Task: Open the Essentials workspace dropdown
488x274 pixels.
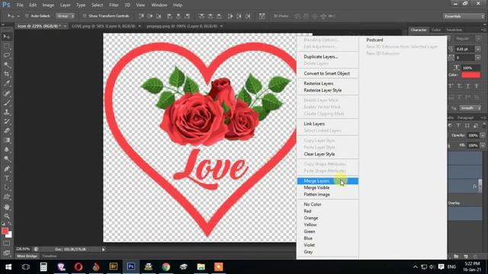Action: pos(464,16)
